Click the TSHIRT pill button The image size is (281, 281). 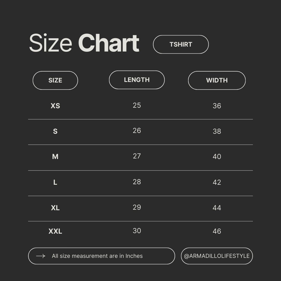pos(181,44)
